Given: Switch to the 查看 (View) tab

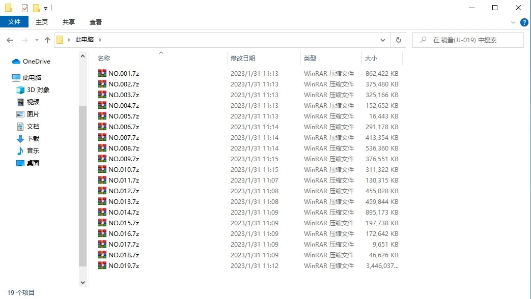Looking at the screenshot, I should coord(96,22).
